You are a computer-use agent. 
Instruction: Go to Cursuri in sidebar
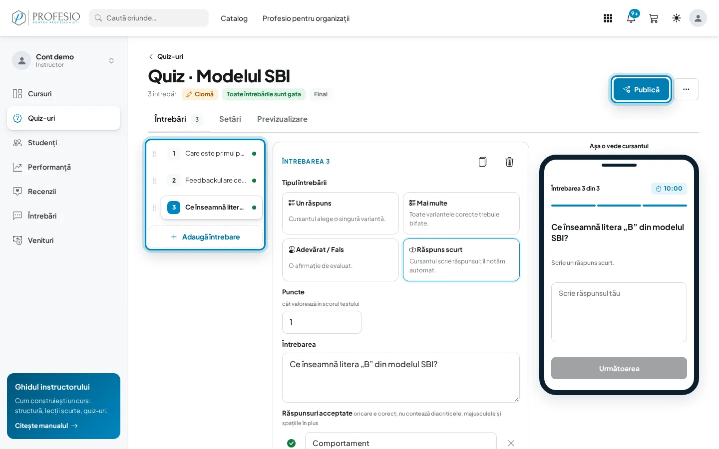[63, 94]
